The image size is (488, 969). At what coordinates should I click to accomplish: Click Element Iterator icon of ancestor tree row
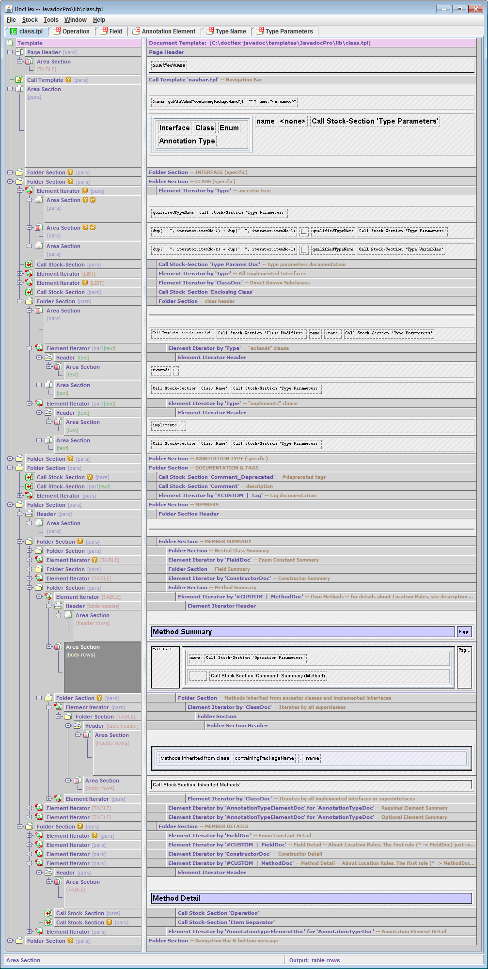pyautogui.click(x=29, y=191)
